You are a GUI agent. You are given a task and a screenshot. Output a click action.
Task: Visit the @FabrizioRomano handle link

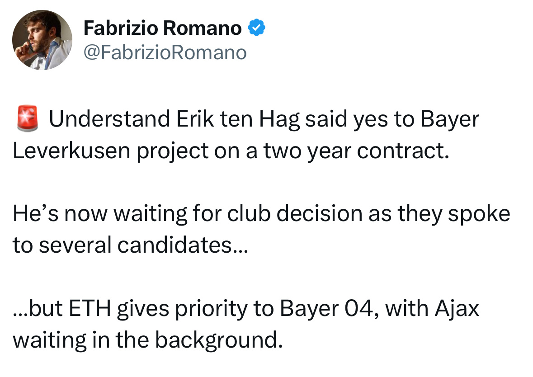[165, 53]
